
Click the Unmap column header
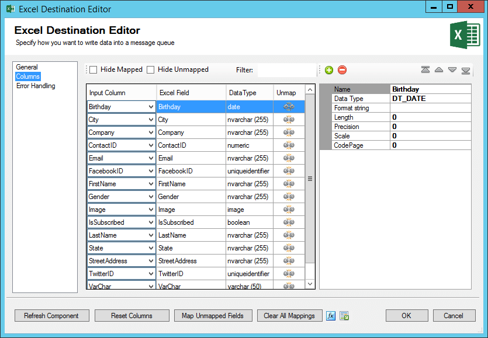pos(289,93)
